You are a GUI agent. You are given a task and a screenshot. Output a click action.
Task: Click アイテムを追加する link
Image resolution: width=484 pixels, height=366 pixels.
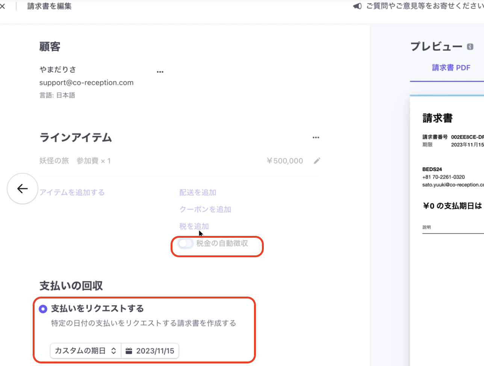coord(72,192)
